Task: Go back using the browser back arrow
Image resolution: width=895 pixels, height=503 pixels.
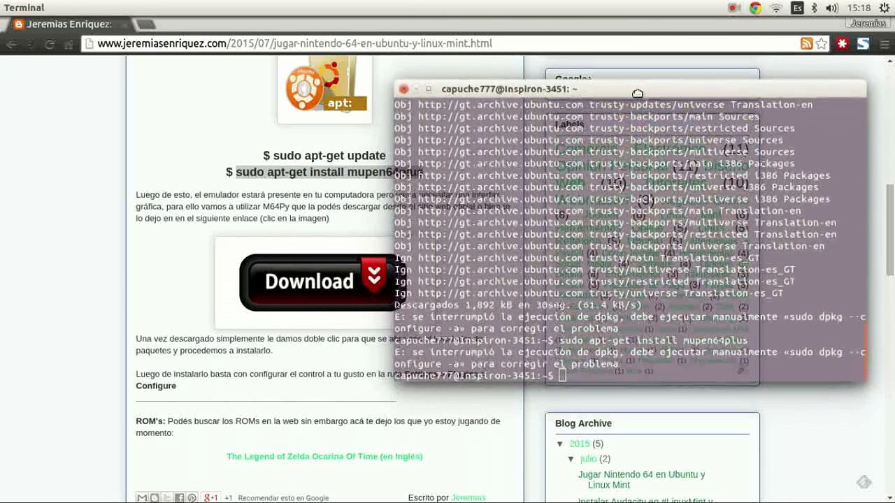Action: click(12, 44)
